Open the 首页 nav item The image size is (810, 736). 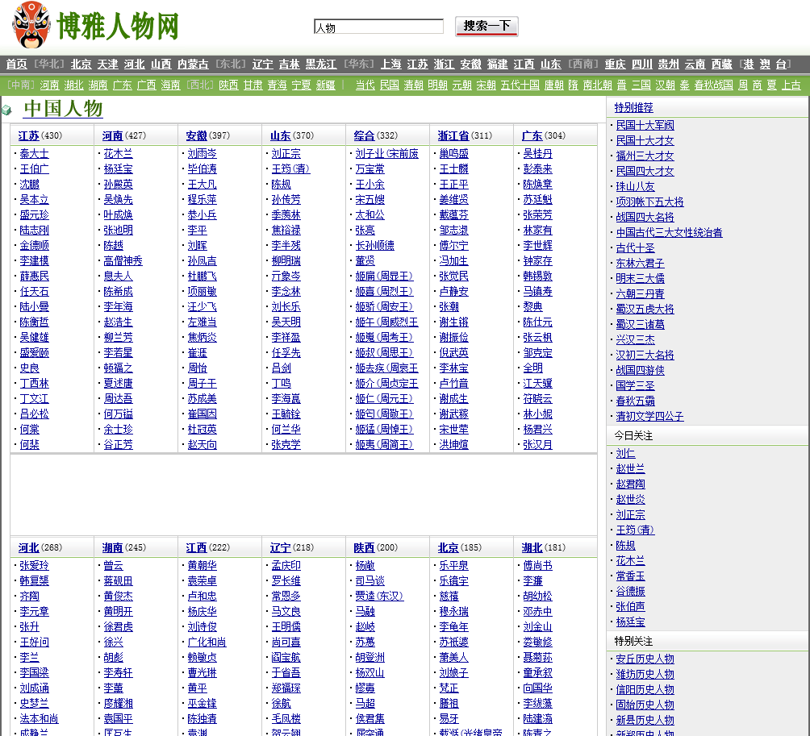(x=16, y=64)
